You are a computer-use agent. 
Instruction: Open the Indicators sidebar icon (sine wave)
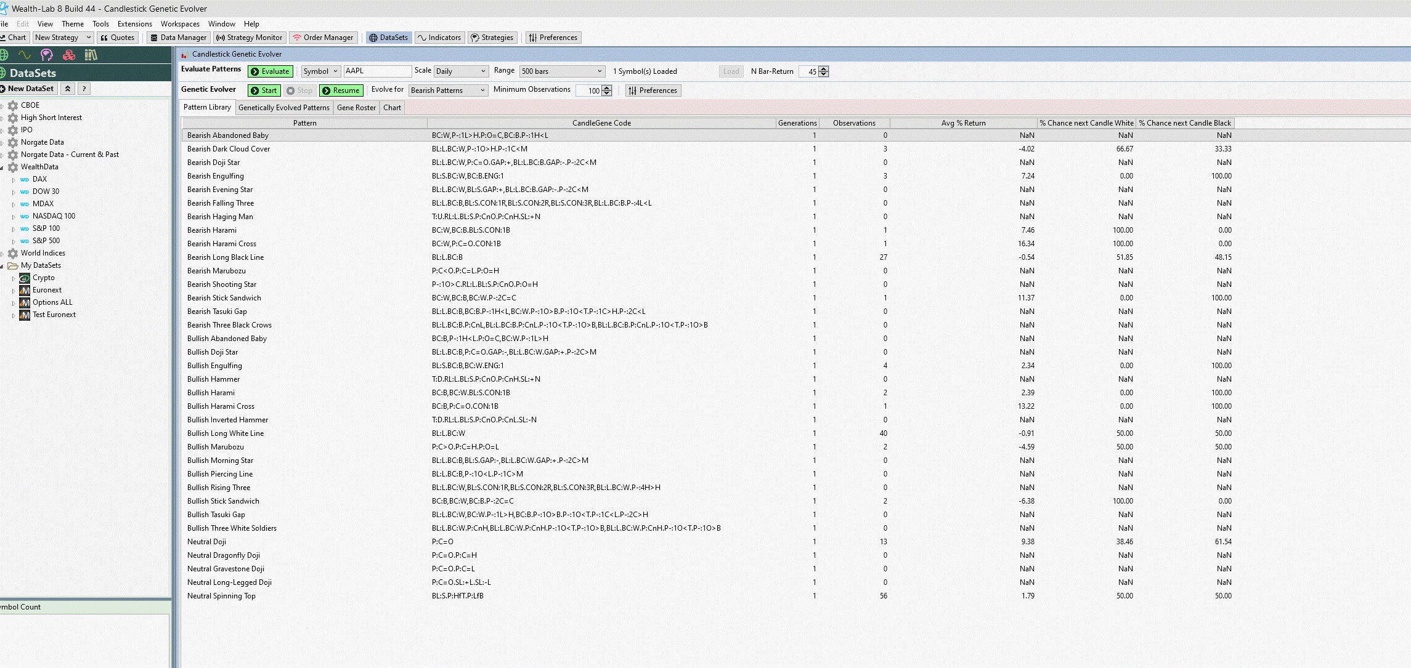click(x=25, y=55)
